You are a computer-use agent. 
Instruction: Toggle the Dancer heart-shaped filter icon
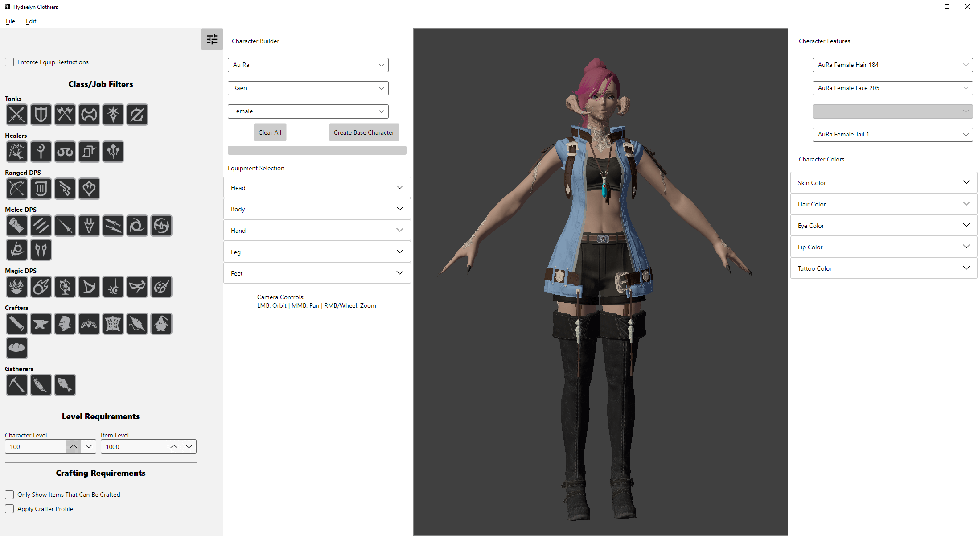coord(89,189)
